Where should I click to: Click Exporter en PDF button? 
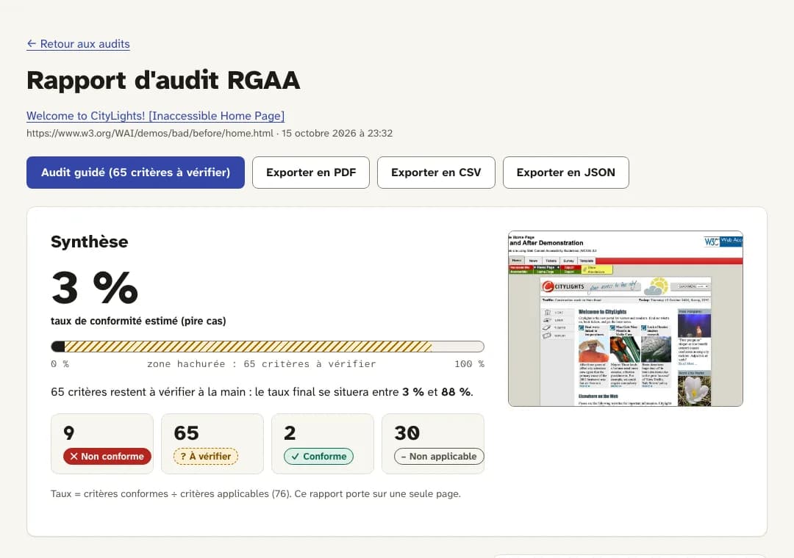click(311, 173)
